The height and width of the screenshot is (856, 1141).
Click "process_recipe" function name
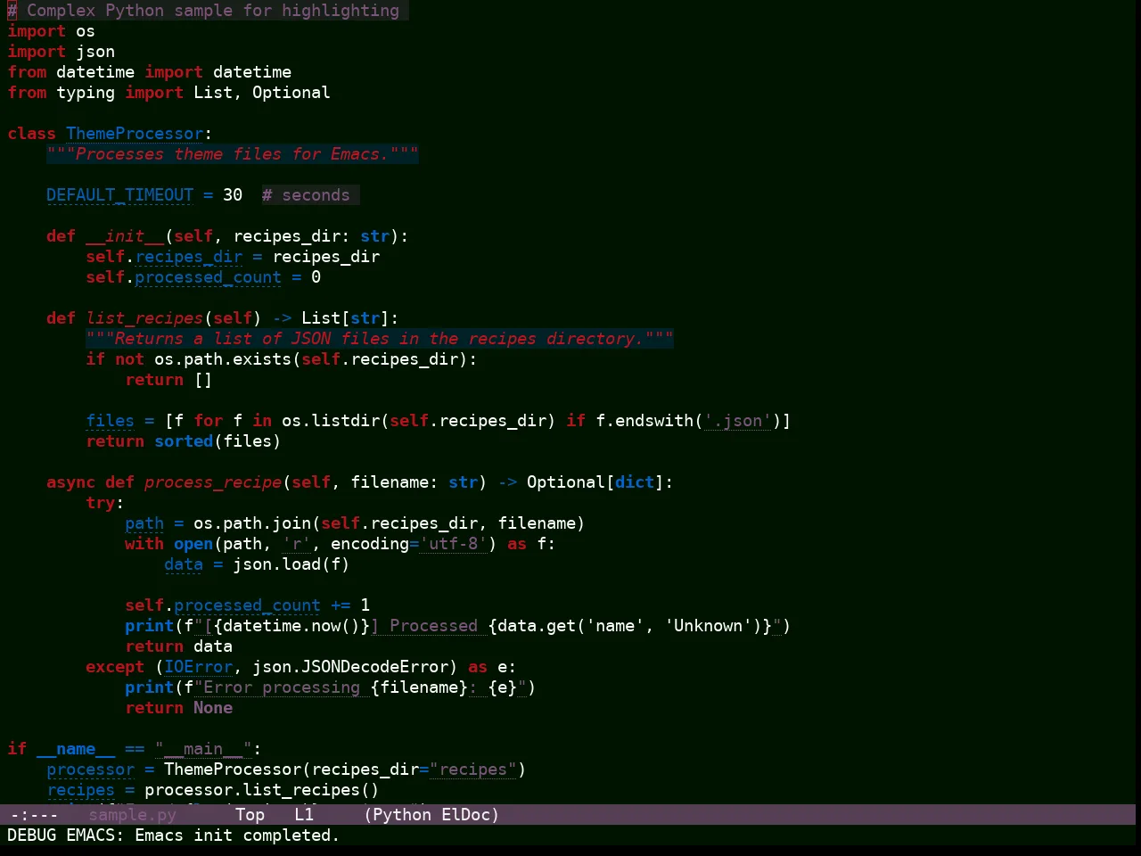pyautogui.click(x=213, y=482)
